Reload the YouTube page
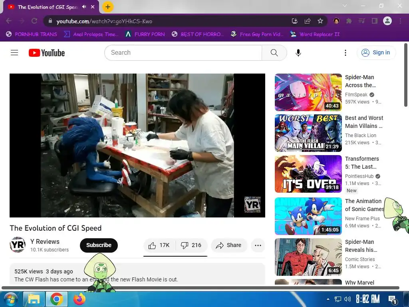 (x=34, y=21)
